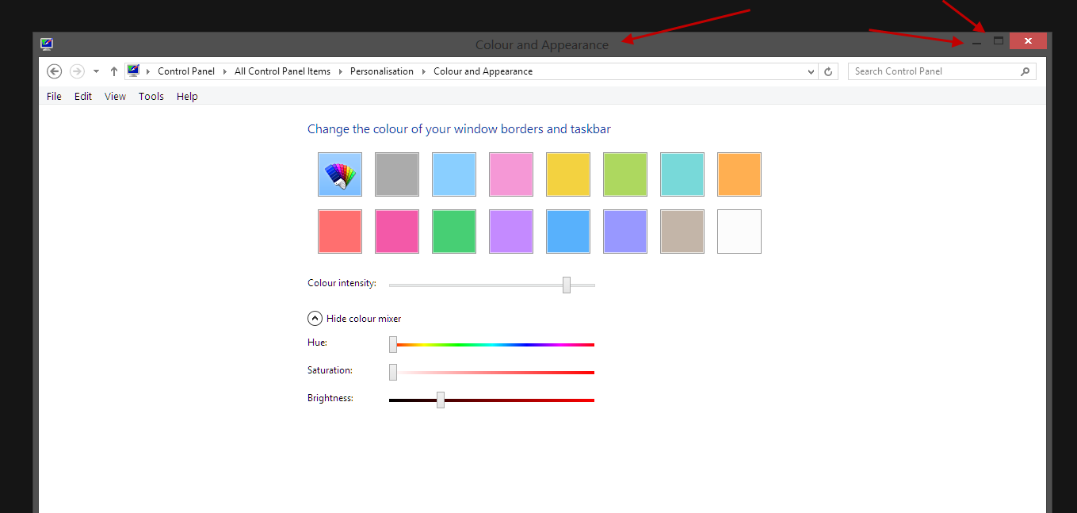Choose the orange colour swatch

point(739,174)
